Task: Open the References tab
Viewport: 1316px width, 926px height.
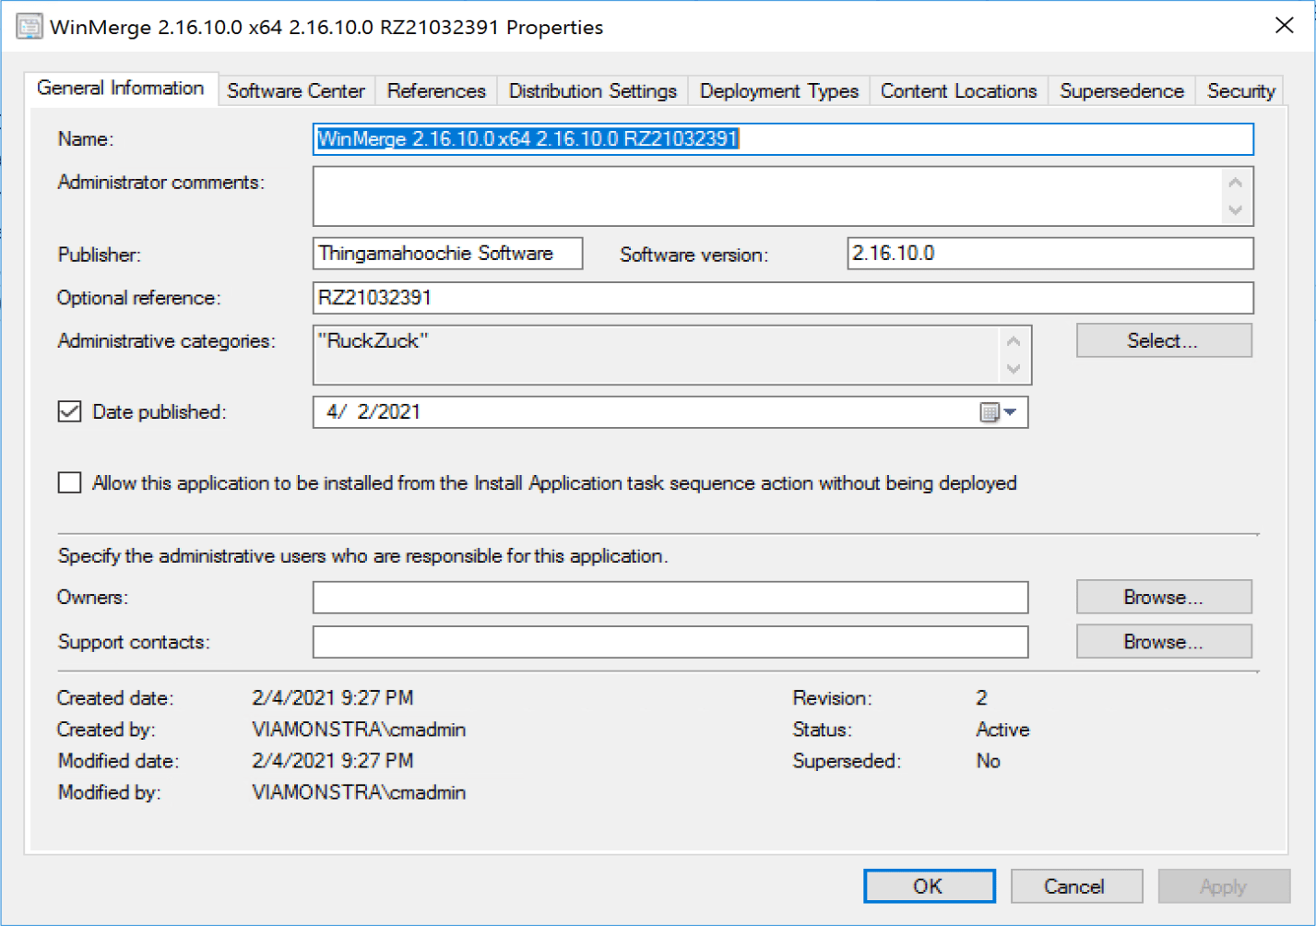Action: [x=436, y=90]
